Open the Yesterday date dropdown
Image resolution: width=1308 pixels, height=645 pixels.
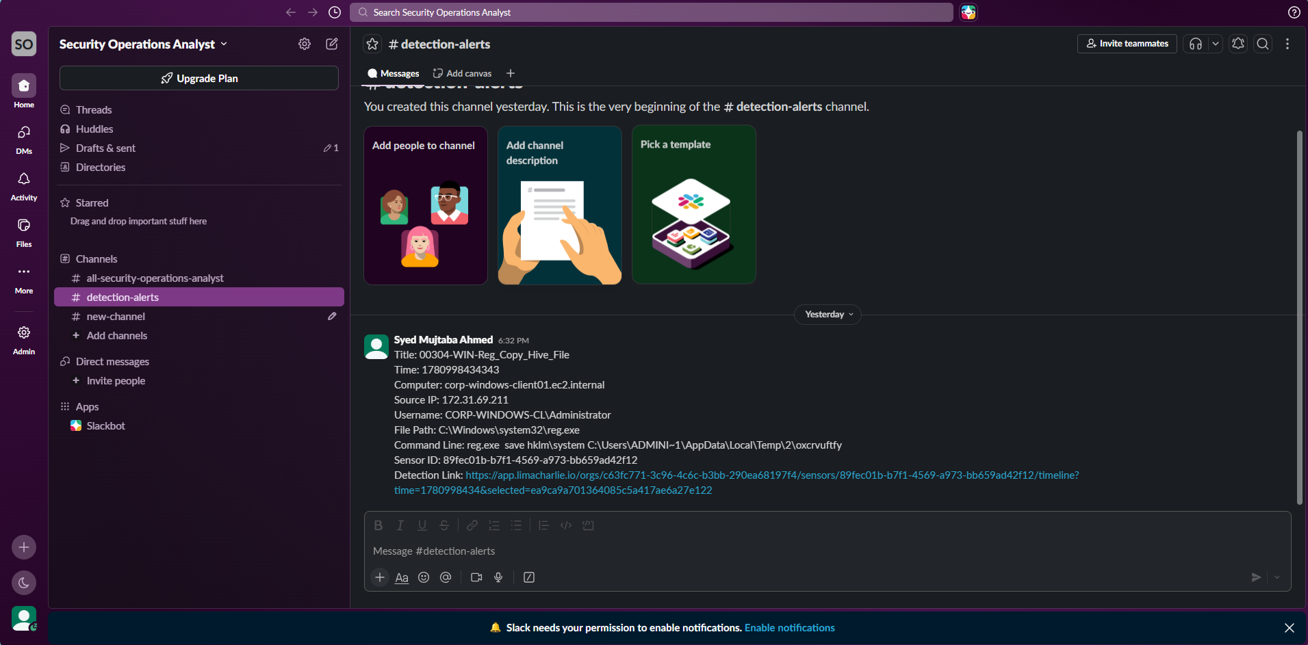(828, 315)
